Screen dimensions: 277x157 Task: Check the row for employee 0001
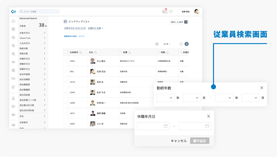click(x=66, y=71)
